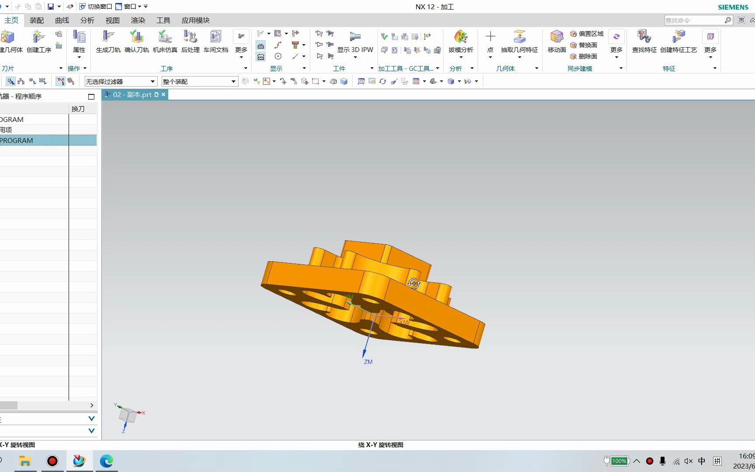Expand the lower navigator panel chevron
Image resolution: width=755 pixels, height=472 pixels.
coord(91,431)
